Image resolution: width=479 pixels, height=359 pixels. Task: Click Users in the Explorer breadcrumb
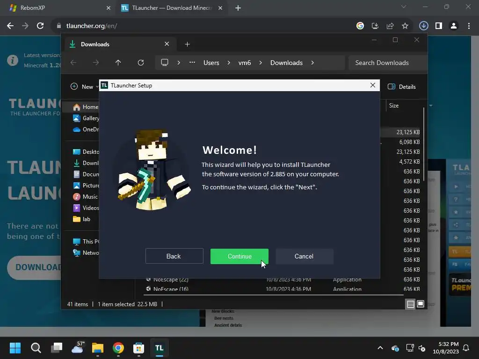[211, 63]
